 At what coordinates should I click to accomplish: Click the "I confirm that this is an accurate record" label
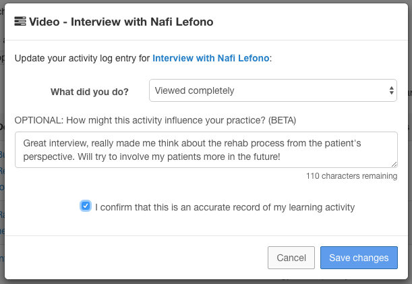click(x=225, y=207)
